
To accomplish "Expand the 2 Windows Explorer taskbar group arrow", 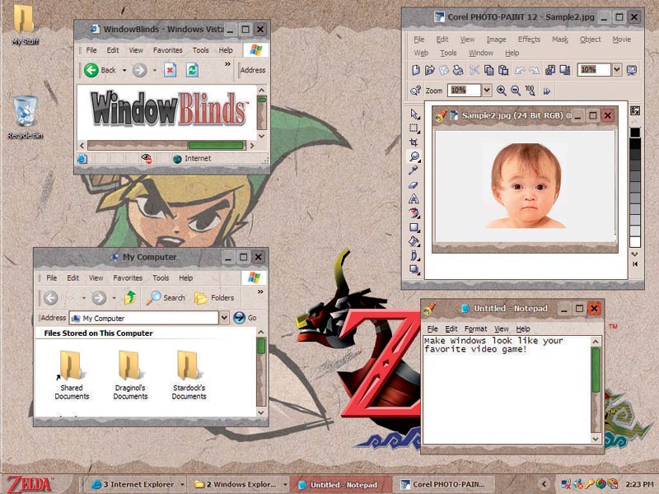I will pyautogui.click(x=285, y=484).
